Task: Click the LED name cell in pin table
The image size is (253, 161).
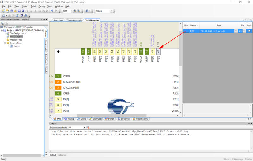Action: [x=194, y=31]
